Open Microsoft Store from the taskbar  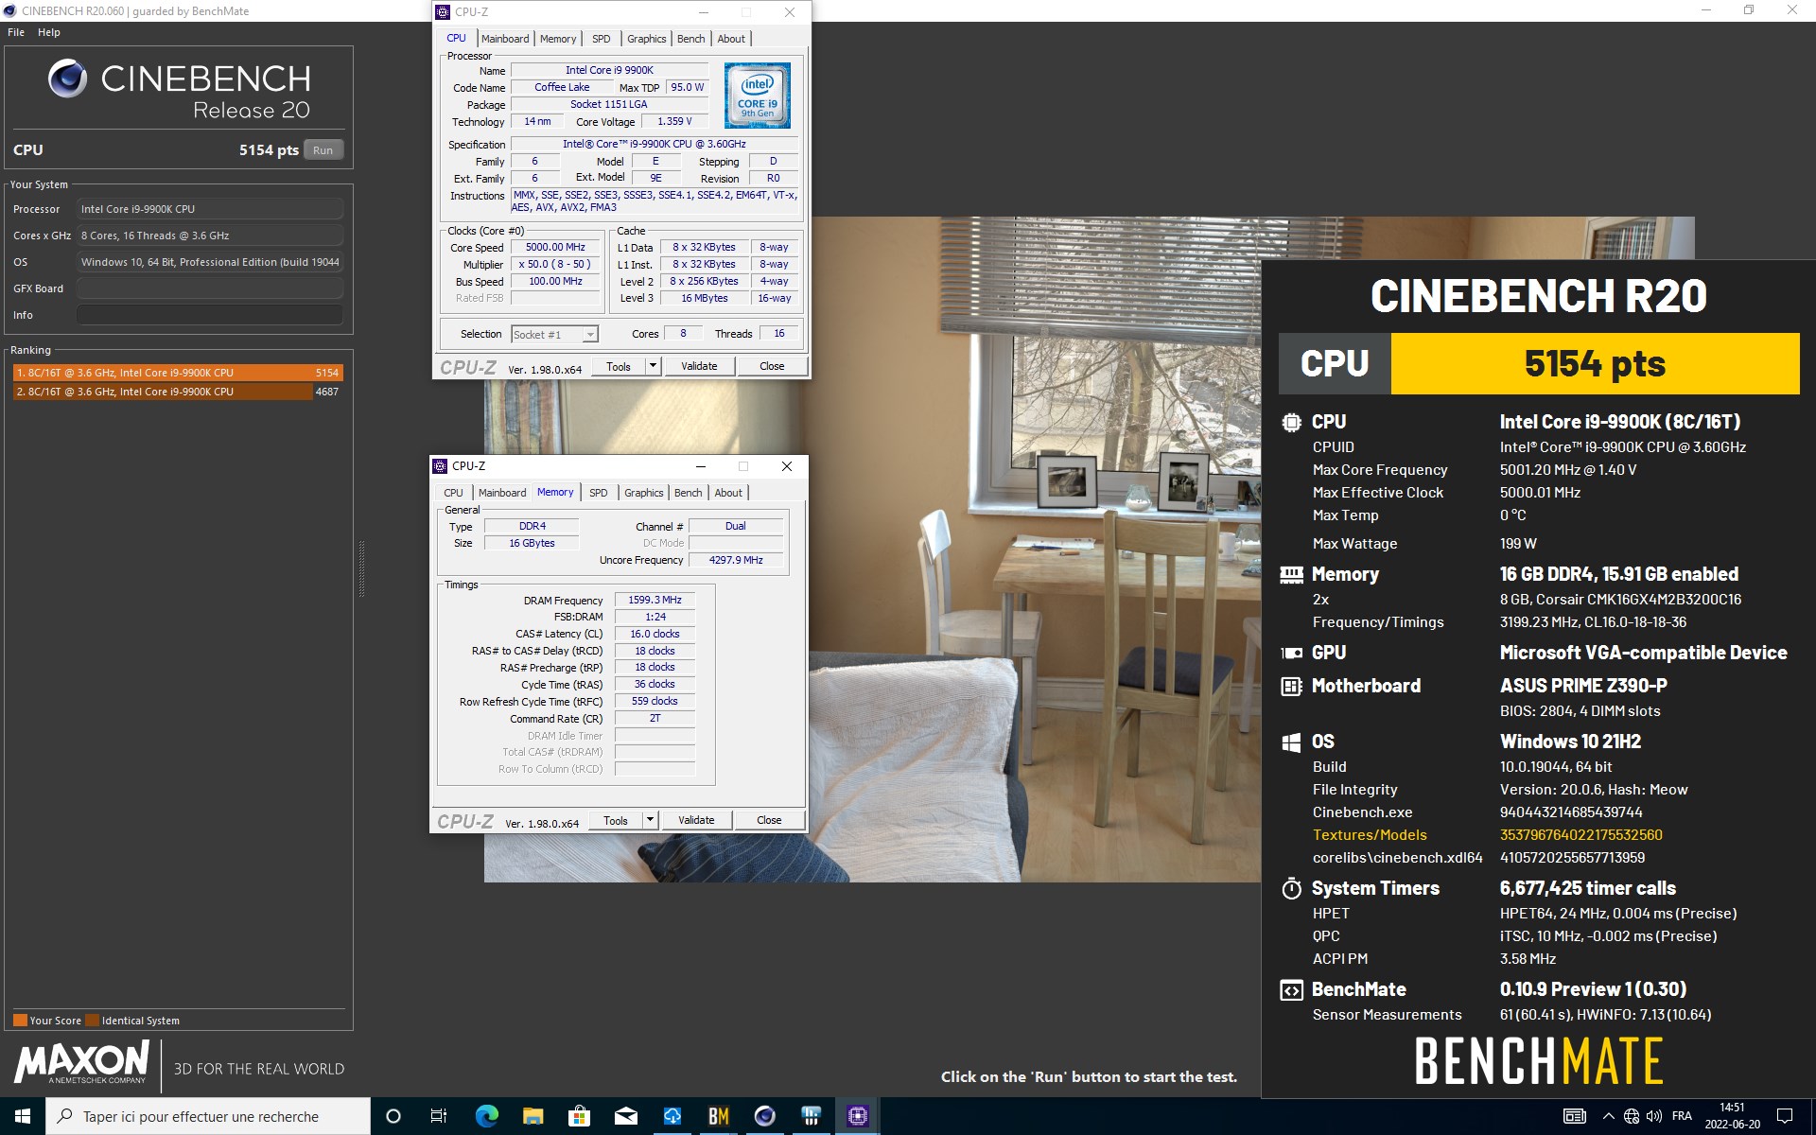[x=579, y=1116]
